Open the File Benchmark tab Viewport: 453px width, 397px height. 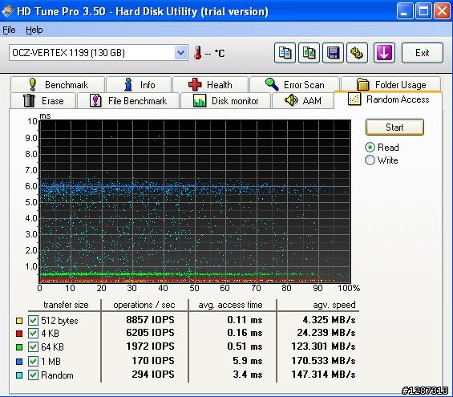pos(128,100)
